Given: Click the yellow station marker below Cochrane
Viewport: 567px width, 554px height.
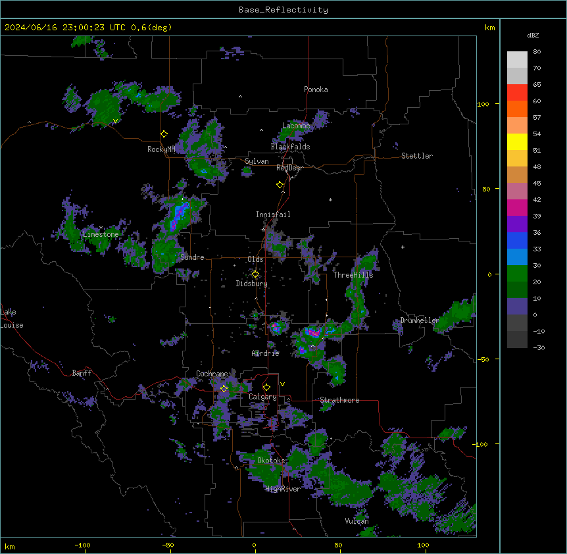Looking at the screenshot, I should click(224, 388).
